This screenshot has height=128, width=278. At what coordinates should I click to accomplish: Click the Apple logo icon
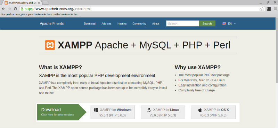(x=200, y=110)
